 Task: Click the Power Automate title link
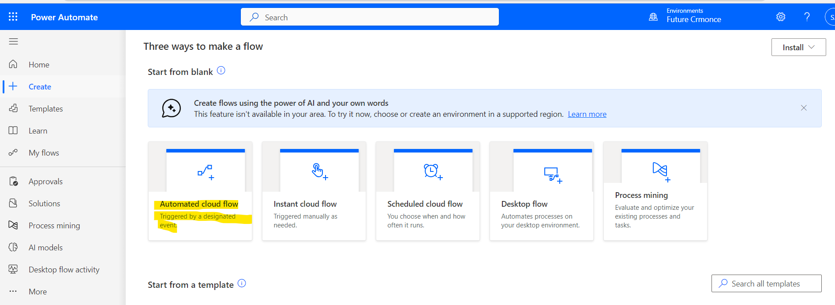[64, 17]
